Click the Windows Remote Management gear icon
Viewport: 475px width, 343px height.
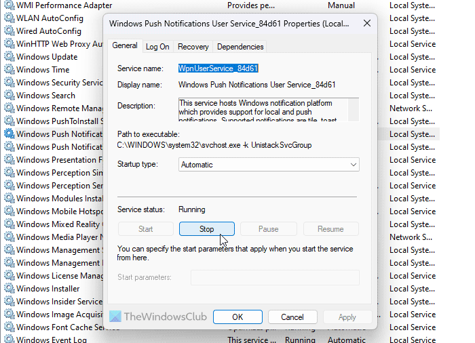click(9, 108)
